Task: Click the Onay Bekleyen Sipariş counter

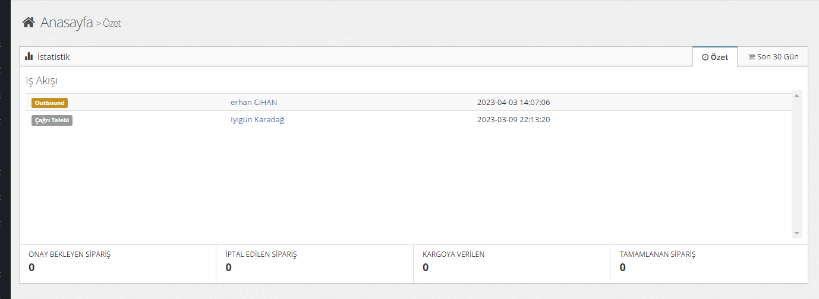Action: (31, 267)
